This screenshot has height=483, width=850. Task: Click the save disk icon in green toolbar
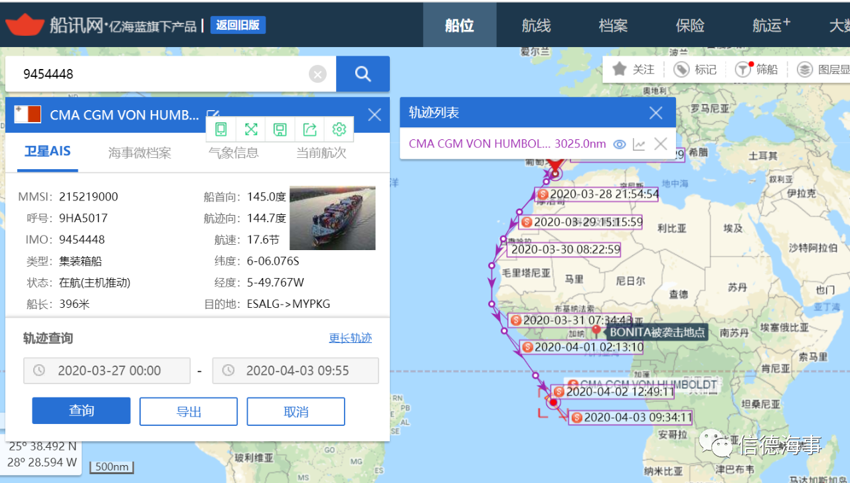pyautogui.click(x=280, y=129)
